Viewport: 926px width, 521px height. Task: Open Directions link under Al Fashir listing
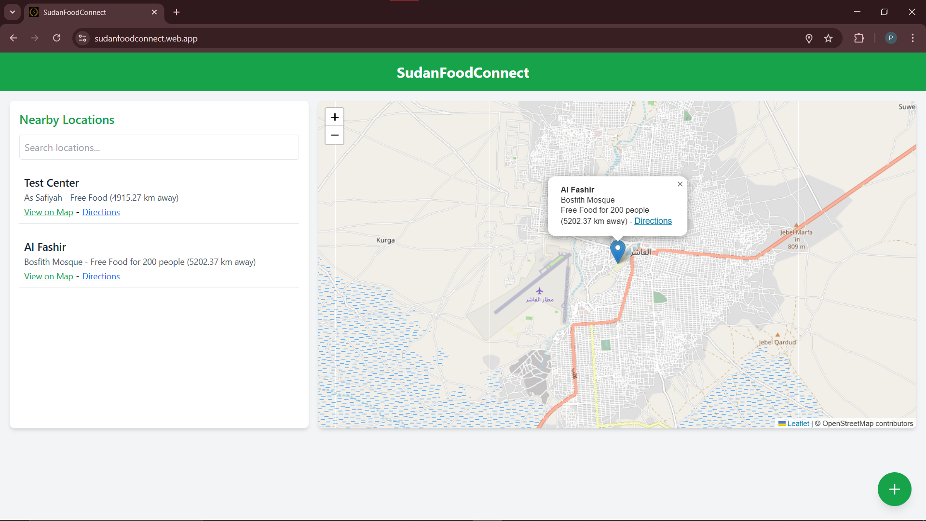(101, 276)
